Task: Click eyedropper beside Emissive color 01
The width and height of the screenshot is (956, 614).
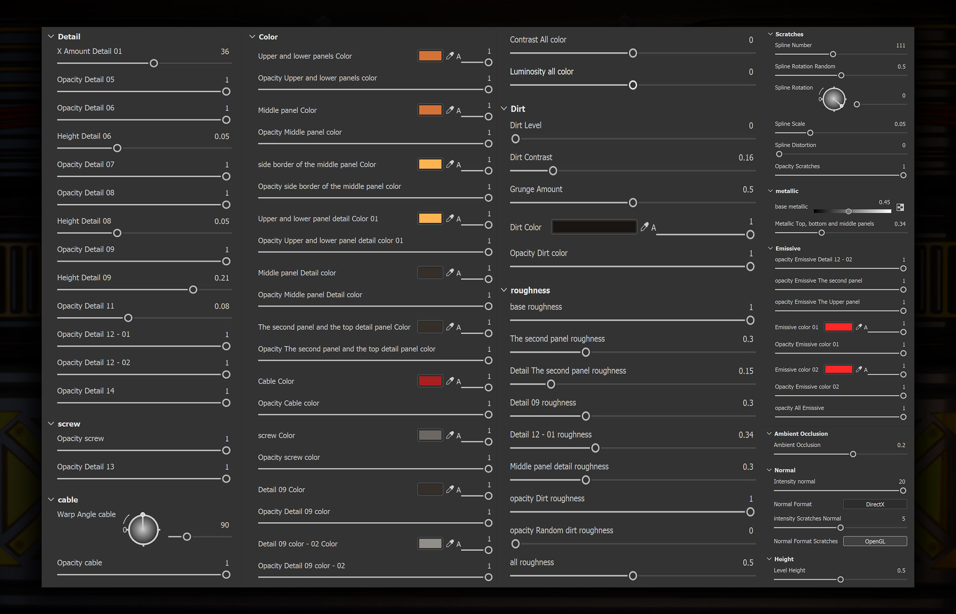Action: click(859, 326)
